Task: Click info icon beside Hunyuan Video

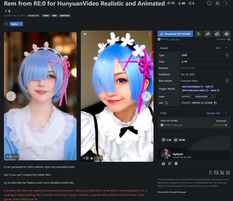Action: 227,81
